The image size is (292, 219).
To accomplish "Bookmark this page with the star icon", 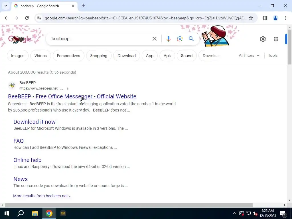I will pos(251,18).
